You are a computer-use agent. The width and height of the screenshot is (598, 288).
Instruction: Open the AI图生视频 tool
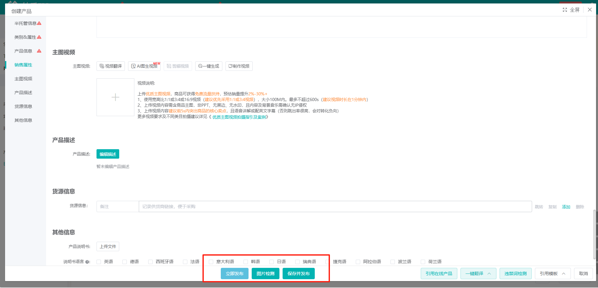pos(144,66)
